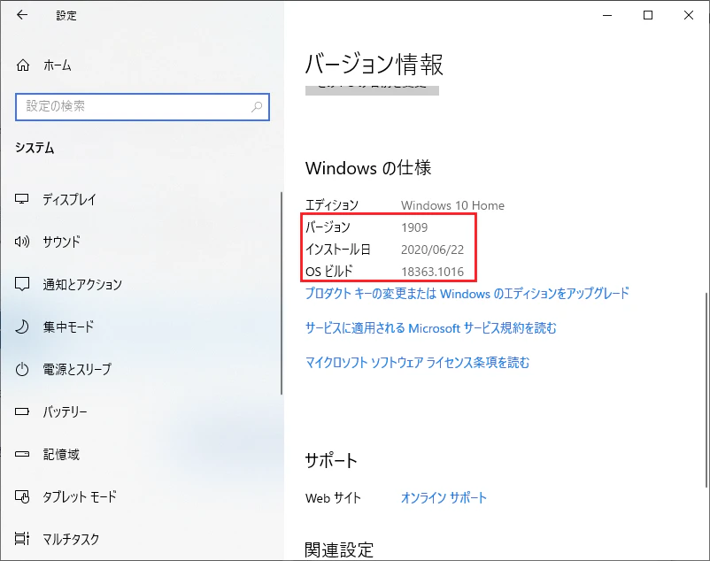Viewport: 710px width, 561px height.
Task: Open ホーム settings home
Action: [57, 65]
